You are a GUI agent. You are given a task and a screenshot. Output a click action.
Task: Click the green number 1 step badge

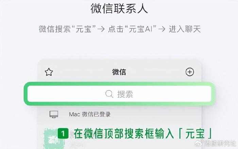pos(63,133)
